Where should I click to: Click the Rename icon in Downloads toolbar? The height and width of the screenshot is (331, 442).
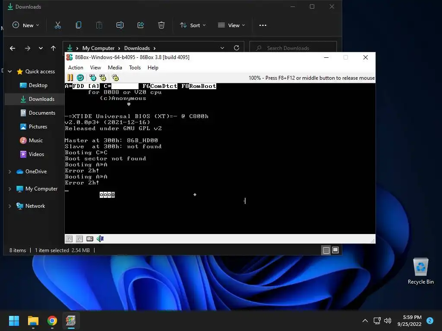point(120,25)
